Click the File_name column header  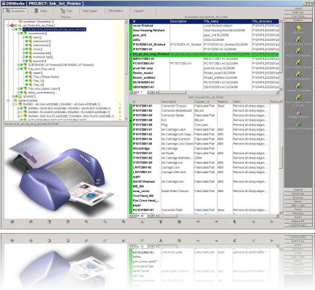pos(227,21)
